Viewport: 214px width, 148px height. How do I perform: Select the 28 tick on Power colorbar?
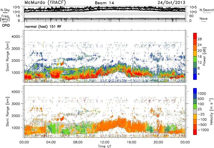(199, 39)
